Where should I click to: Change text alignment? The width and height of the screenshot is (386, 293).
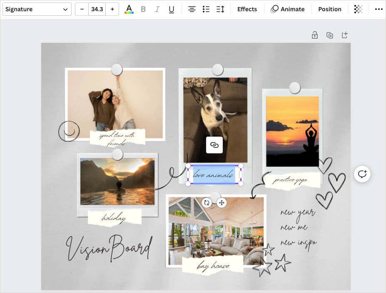point(192,9)
